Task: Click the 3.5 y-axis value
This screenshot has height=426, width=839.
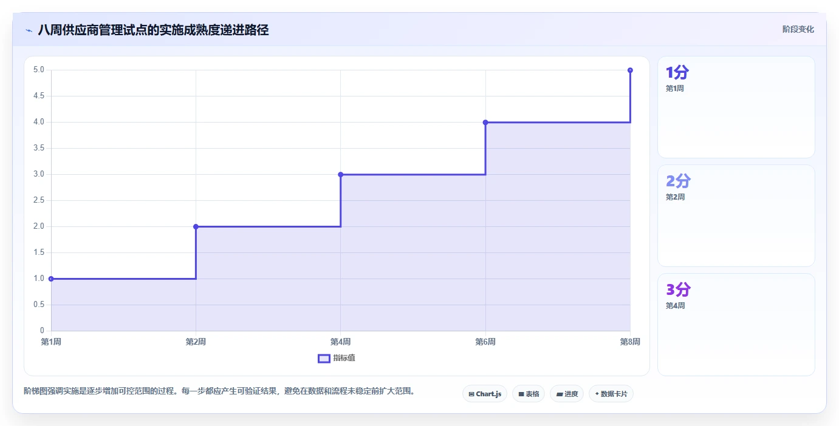Action: point(39,148)
